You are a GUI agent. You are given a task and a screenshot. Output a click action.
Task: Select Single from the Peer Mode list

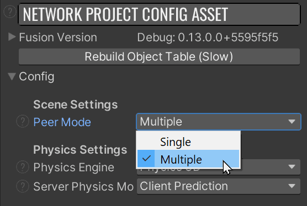point(188,142)
